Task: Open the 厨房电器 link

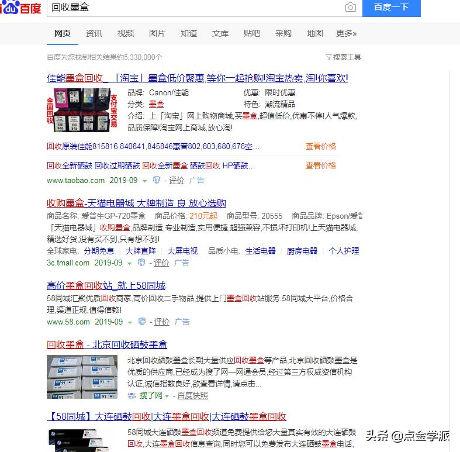Action: point(302,251)
